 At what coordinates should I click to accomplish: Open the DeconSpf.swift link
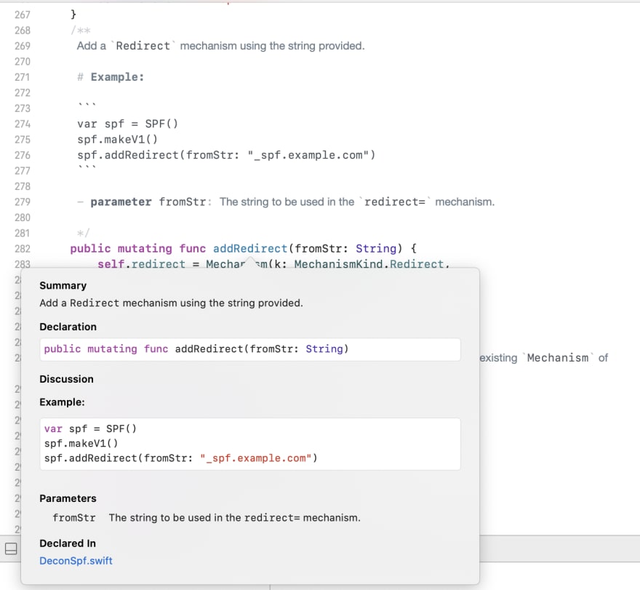[x=76, y=561]
